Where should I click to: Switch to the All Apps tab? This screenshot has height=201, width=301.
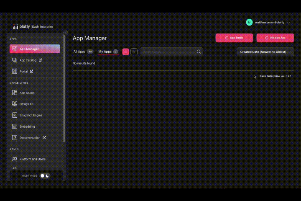(x=83, y=52)
